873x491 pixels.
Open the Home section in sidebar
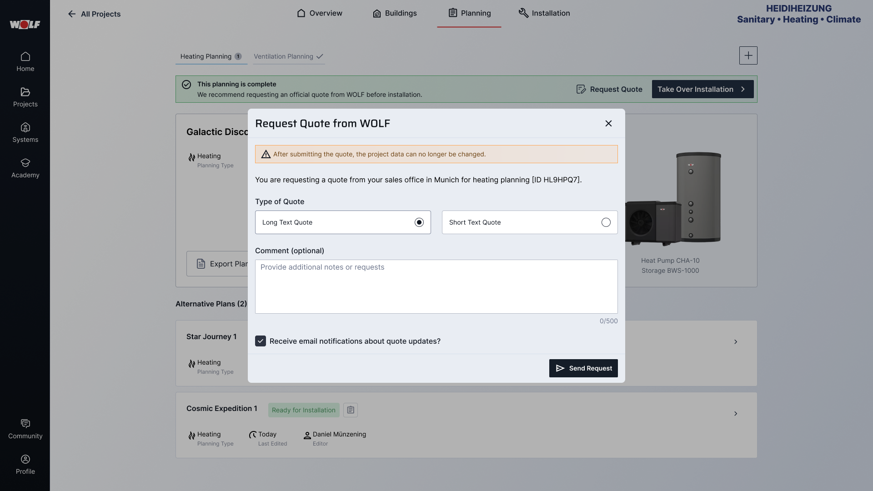tap(25, 60)
